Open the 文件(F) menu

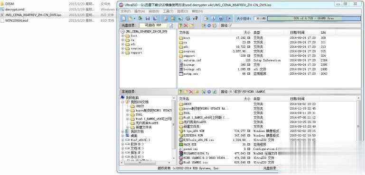[x=125, y=11]
